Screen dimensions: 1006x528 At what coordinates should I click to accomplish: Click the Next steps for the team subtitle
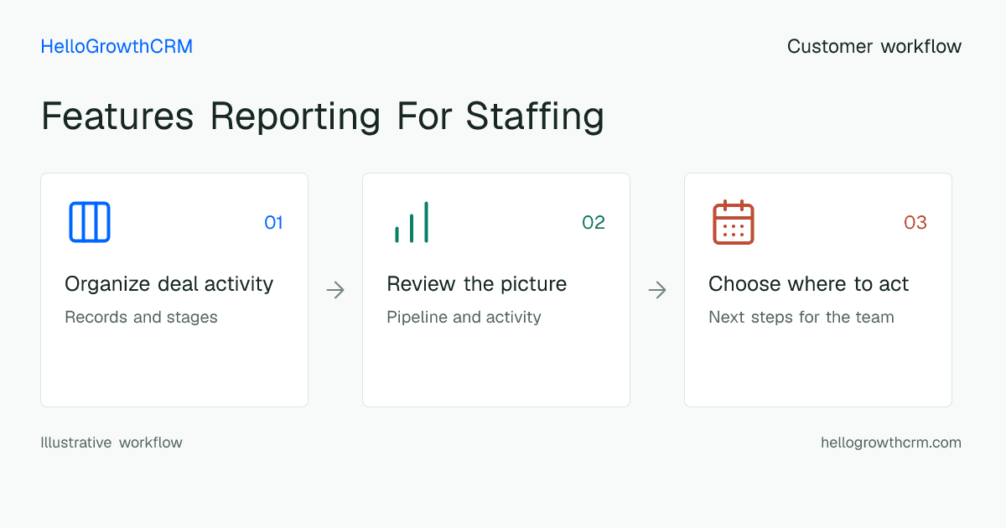801,318
